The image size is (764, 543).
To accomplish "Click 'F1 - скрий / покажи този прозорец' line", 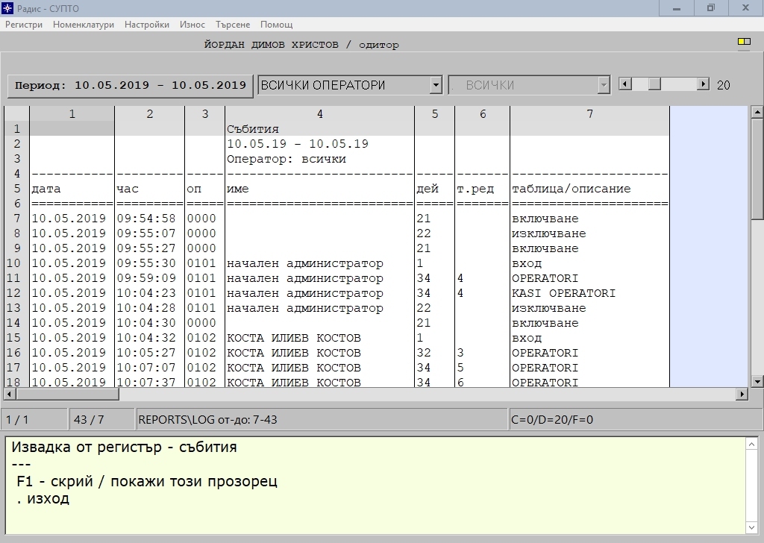I will pyautogui.click(x=147, y=481).
